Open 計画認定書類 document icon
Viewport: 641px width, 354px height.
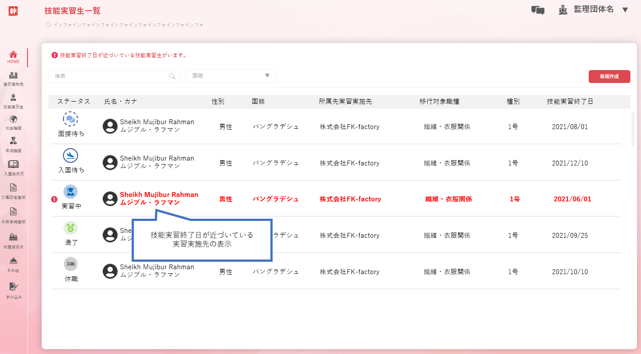click(13, 188)
